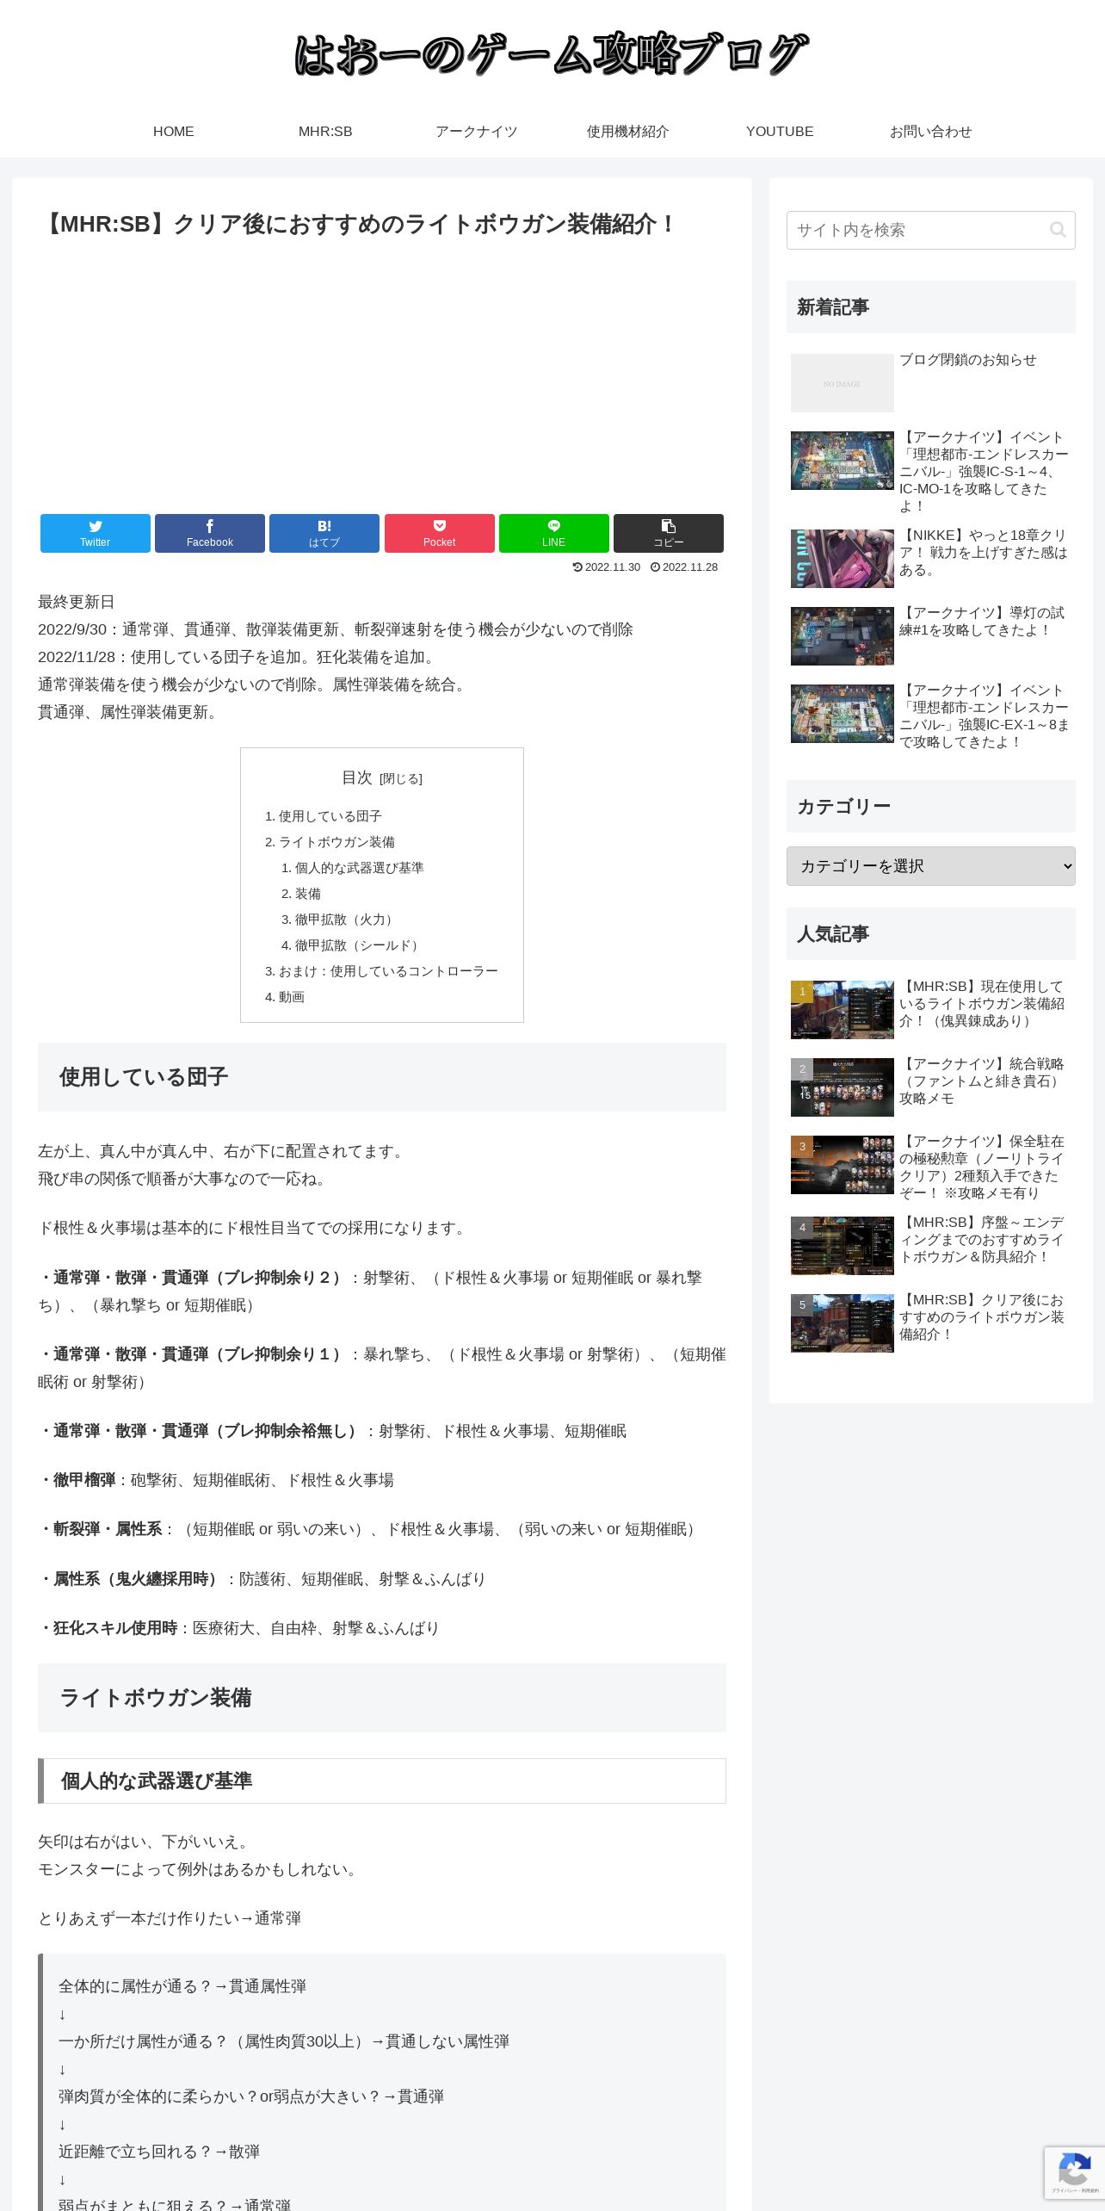Open the rank 4 popular thumbnail
1105x2211 pixels.
coord(842,1246)
